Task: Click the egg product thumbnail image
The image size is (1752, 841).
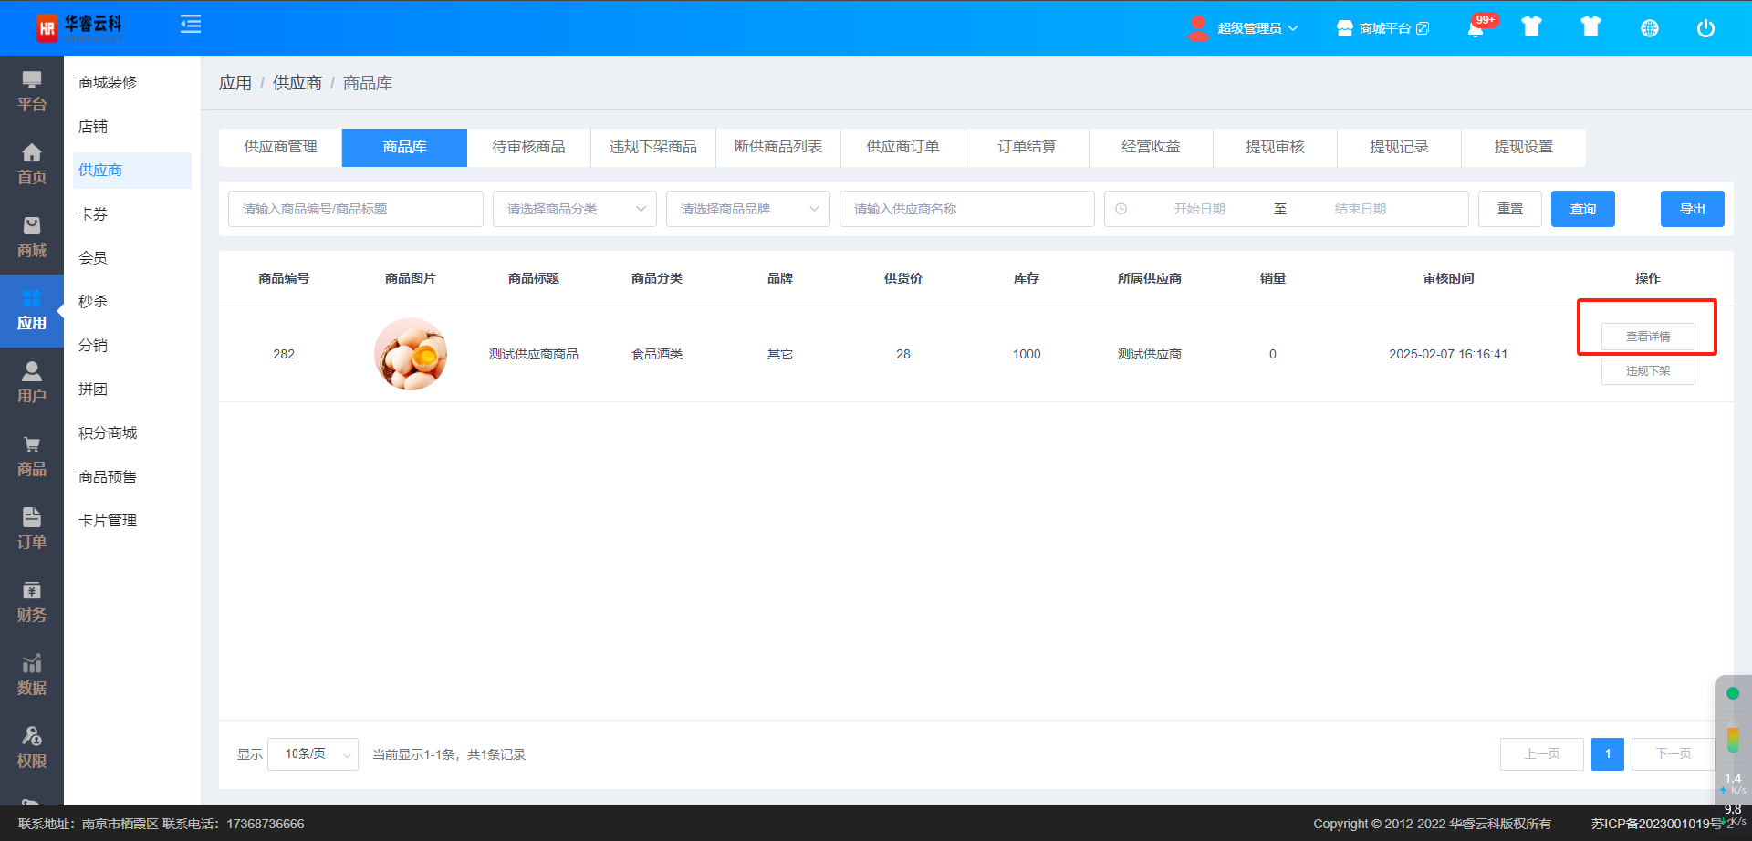Action: 411,354
